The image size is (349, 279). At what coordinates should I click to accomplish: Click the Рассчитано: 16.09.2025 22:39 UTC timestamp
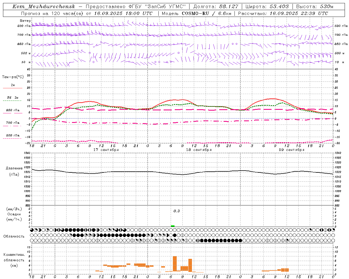283,13
